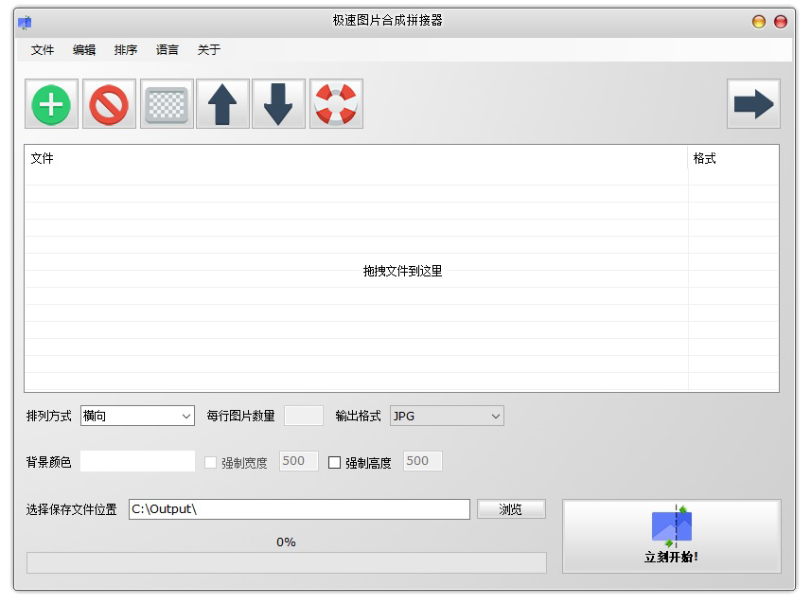Image resolution: width=811 pixels, height=604 pixels.
Task: Click the red remove file icon
Action: coord(109,104)
